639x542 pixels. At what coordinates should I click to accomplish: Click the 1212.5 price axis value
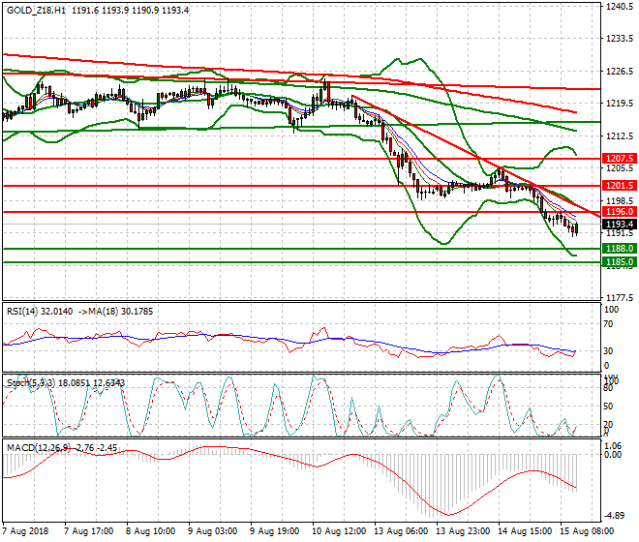click(620, 135)
